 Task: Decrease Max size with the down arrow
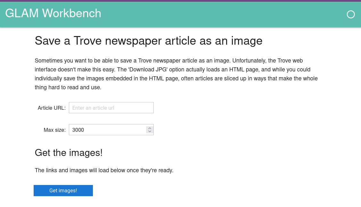150,132
